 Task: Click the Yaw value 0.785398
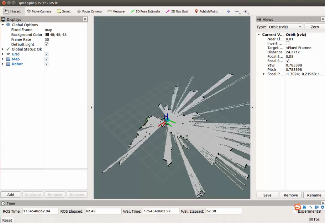pyautogui.click(x=294, y=65)
